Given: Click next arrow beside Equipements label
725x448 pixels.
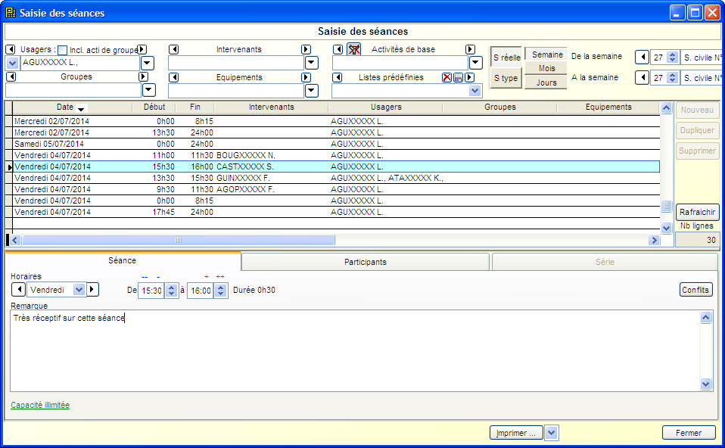Looking at the screenshot, I should (306, 77).
